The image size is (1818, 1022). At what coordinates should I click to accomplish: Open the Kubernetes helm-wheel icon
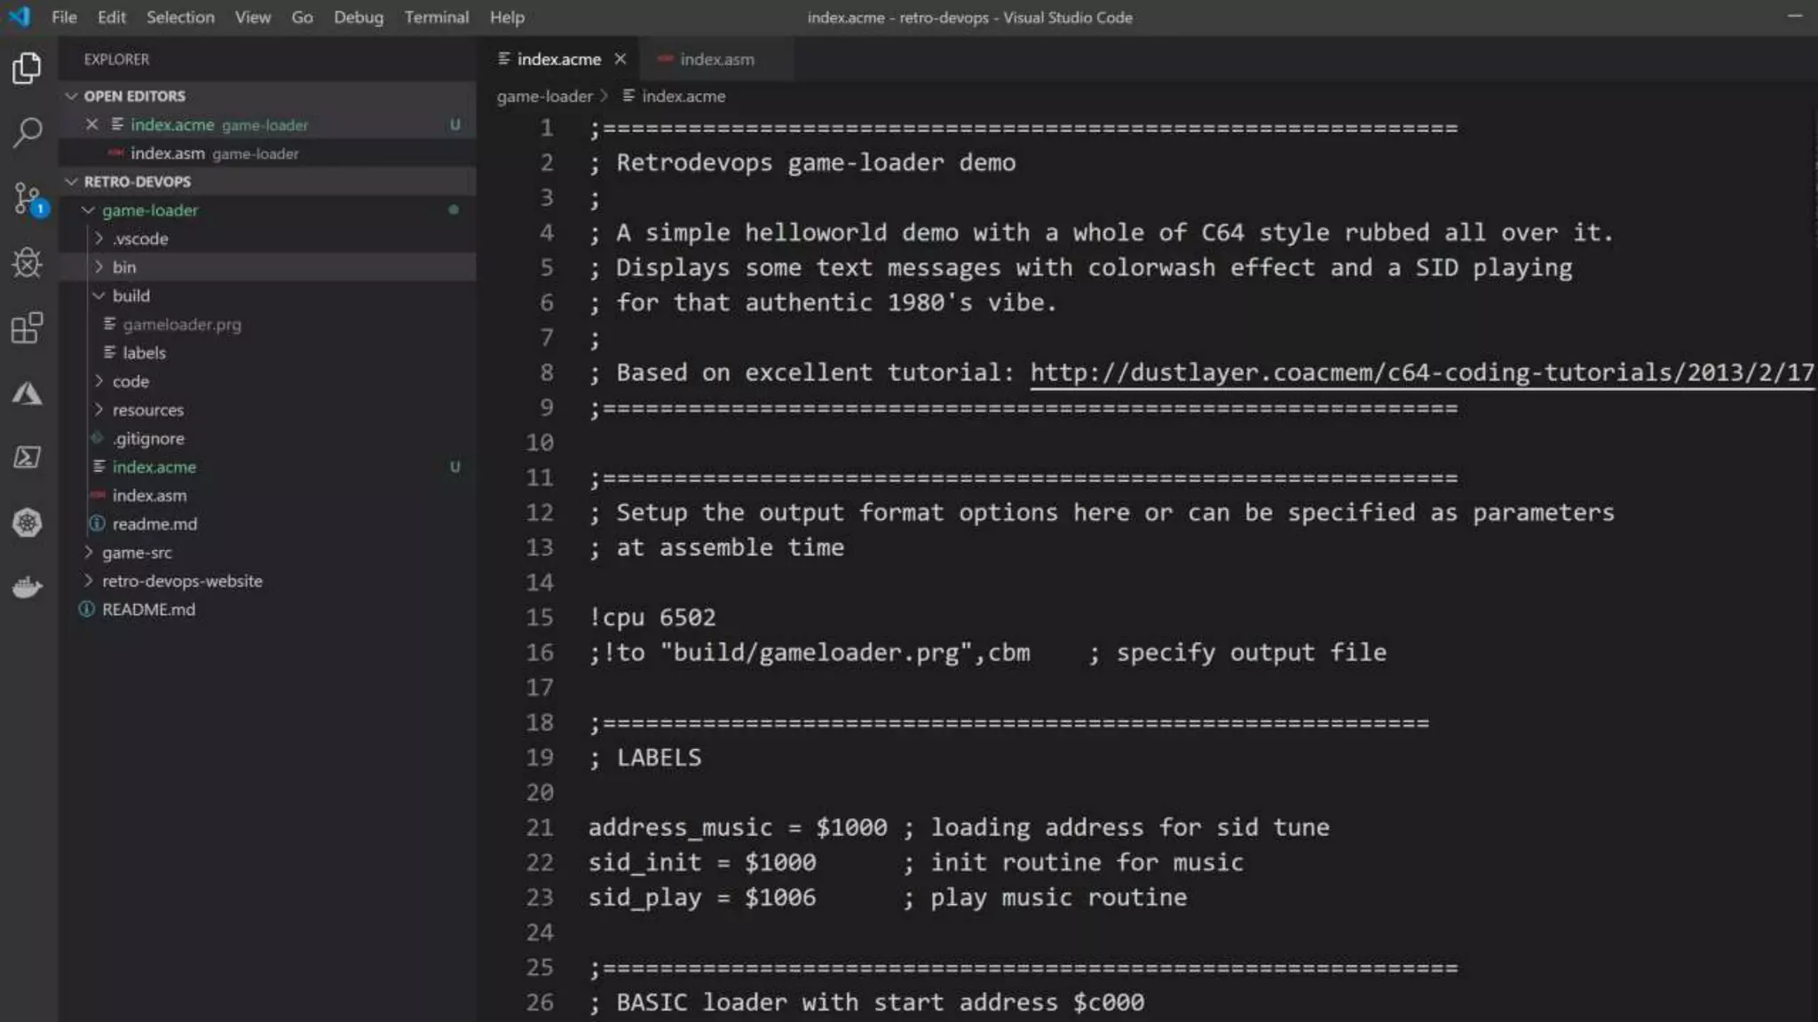[x=28, y=523]
